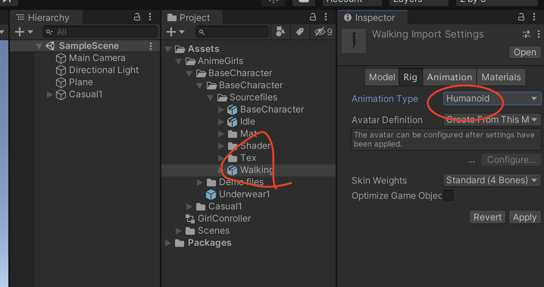Expand the Scenes folder
This screenshot has height=287, width=544.
click(179, 231)
